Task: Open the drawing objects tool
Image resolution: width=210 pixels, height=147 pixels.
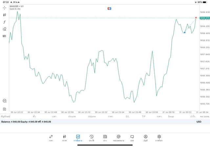Action: [5, 29]
